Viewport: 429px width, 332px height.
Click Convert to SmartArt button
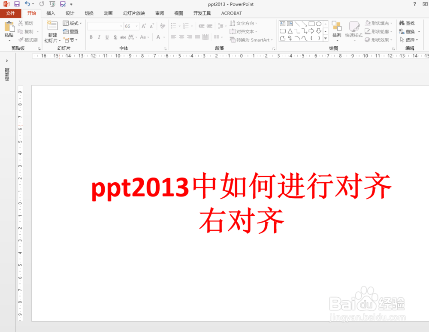pos(251,40)
